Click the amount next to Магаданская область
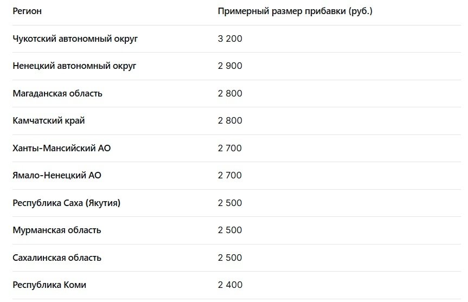 [230, 93]
